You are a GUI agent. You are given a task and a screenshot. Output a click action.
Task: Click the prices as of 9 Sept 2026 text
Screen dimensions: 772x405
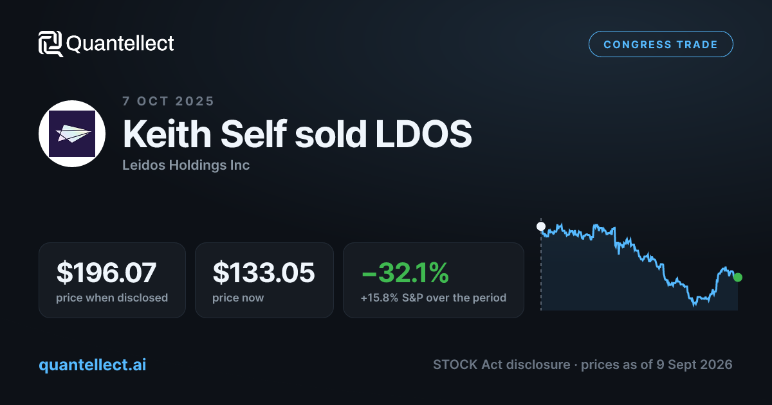pyautogui.click(x=657, y=364)
